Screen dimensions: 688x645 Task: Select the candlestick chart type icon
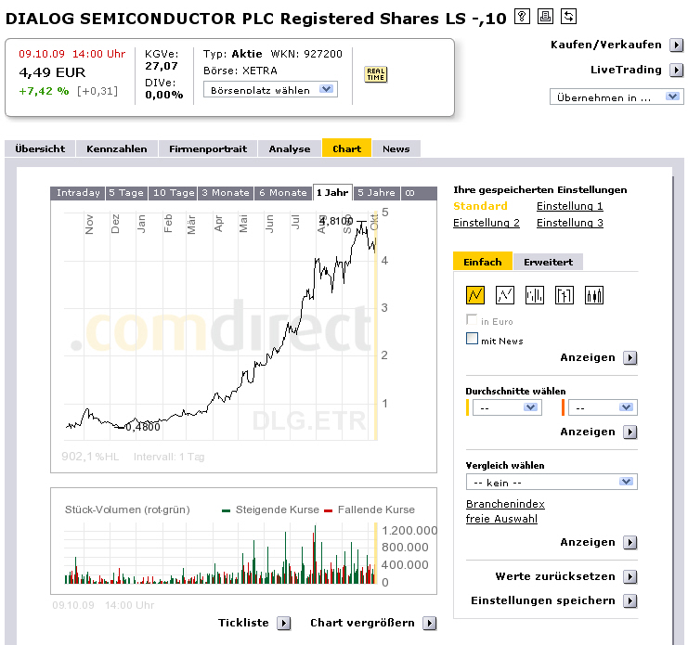coord(594,294)
